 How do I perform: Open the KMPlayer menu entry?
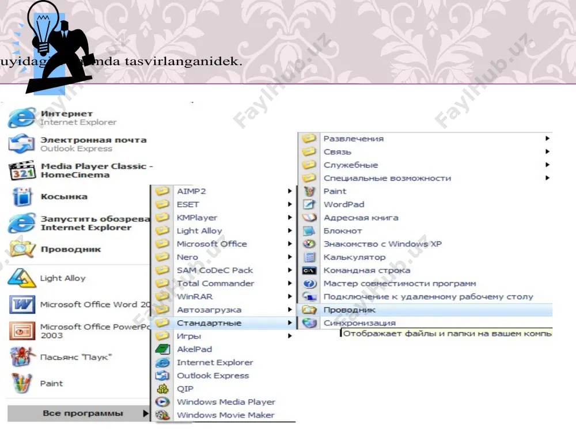tap(223, 218)
